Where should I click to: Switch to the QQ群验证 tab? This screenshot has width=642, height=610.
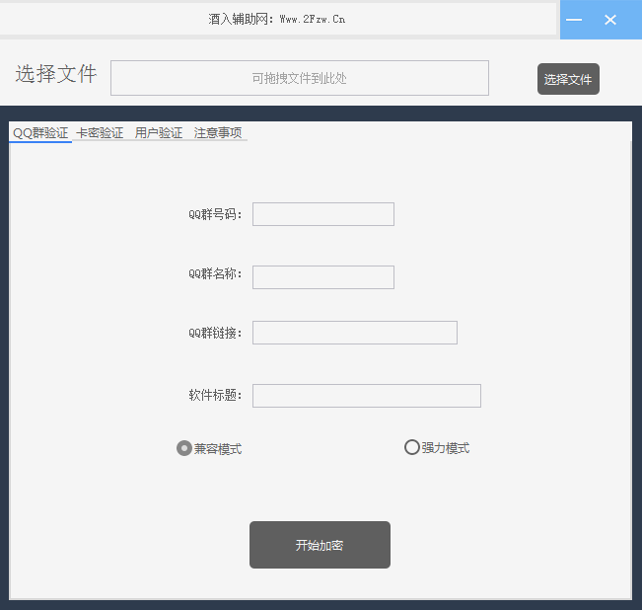(40, 133)
